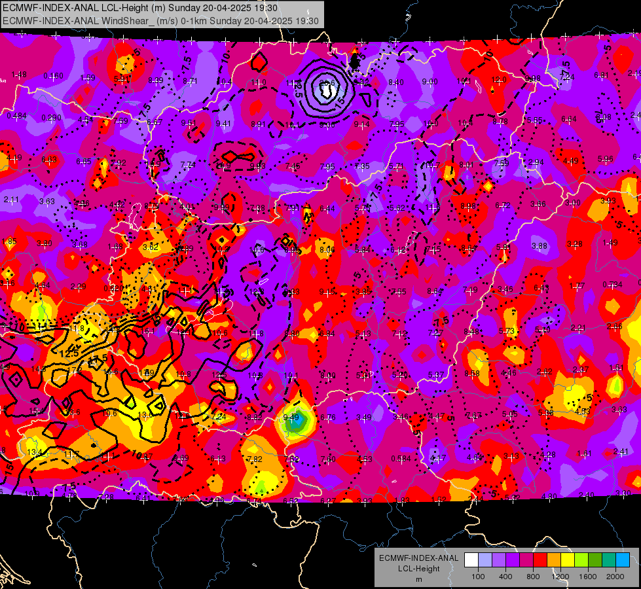Click the '4.17' shear value
Viewport: 641px width, 589px height.
(438, 458)
